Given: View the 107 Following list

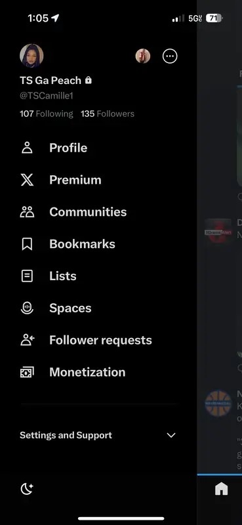Looking at the screenshot, I should coord(46,114).
